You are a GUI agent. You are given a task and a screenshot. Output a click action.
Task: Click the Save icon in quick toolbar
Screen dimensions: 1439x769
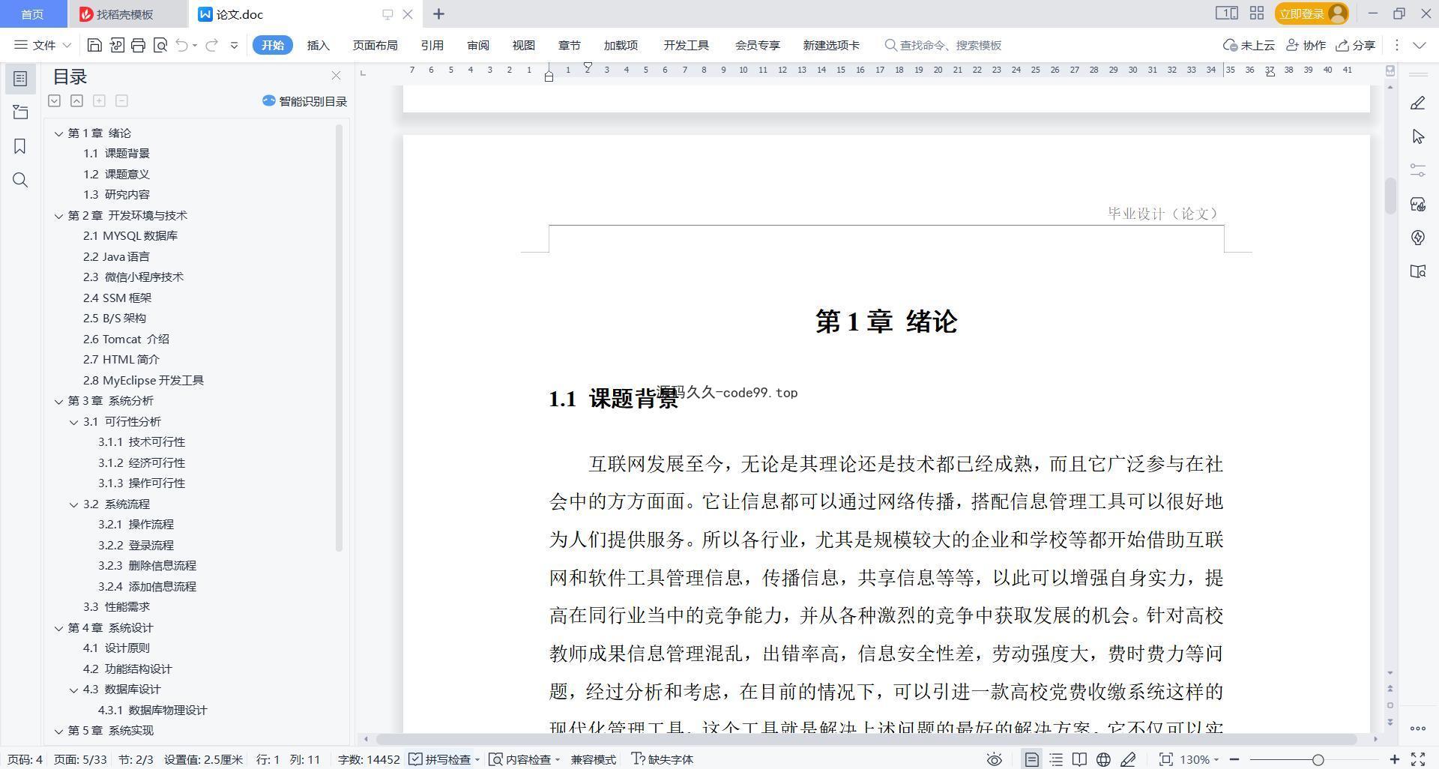coord(94,45)
